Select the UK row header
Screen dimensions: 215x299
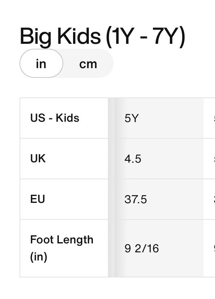(x=64, y=159)
